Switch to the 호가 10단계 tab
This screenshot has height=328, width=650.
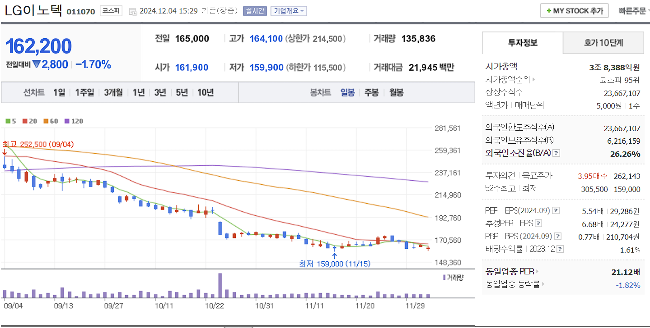click(603, 43)
